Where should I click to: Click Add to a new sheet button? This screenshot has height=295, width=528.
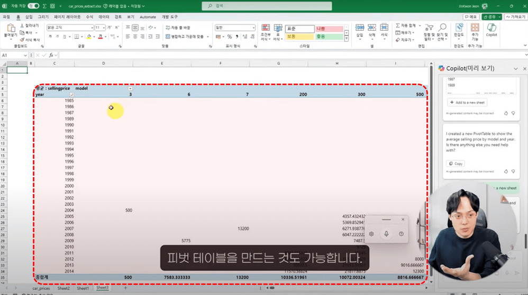467,102
